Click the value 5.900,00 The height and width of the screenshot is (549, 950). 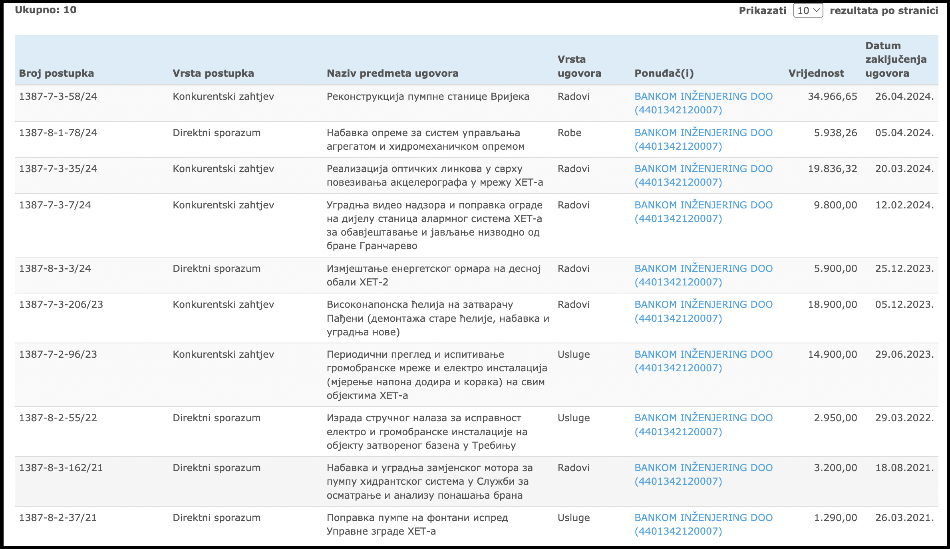coord(836,269)
